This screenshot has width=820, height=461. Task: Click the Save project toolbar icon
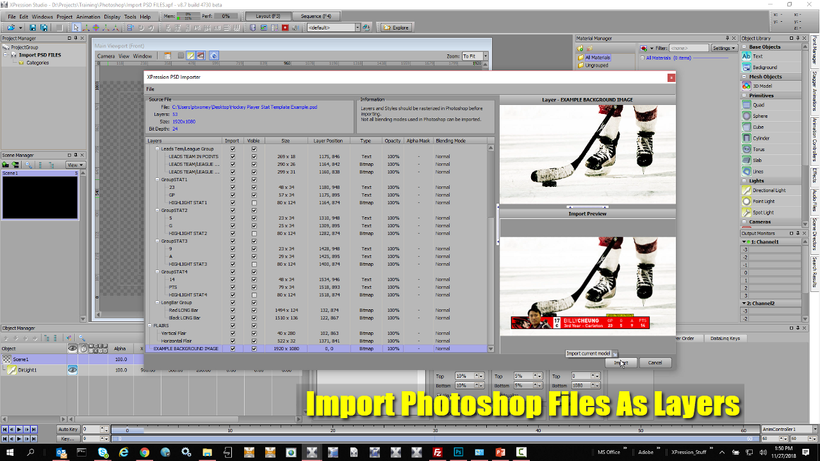point(33,28)
